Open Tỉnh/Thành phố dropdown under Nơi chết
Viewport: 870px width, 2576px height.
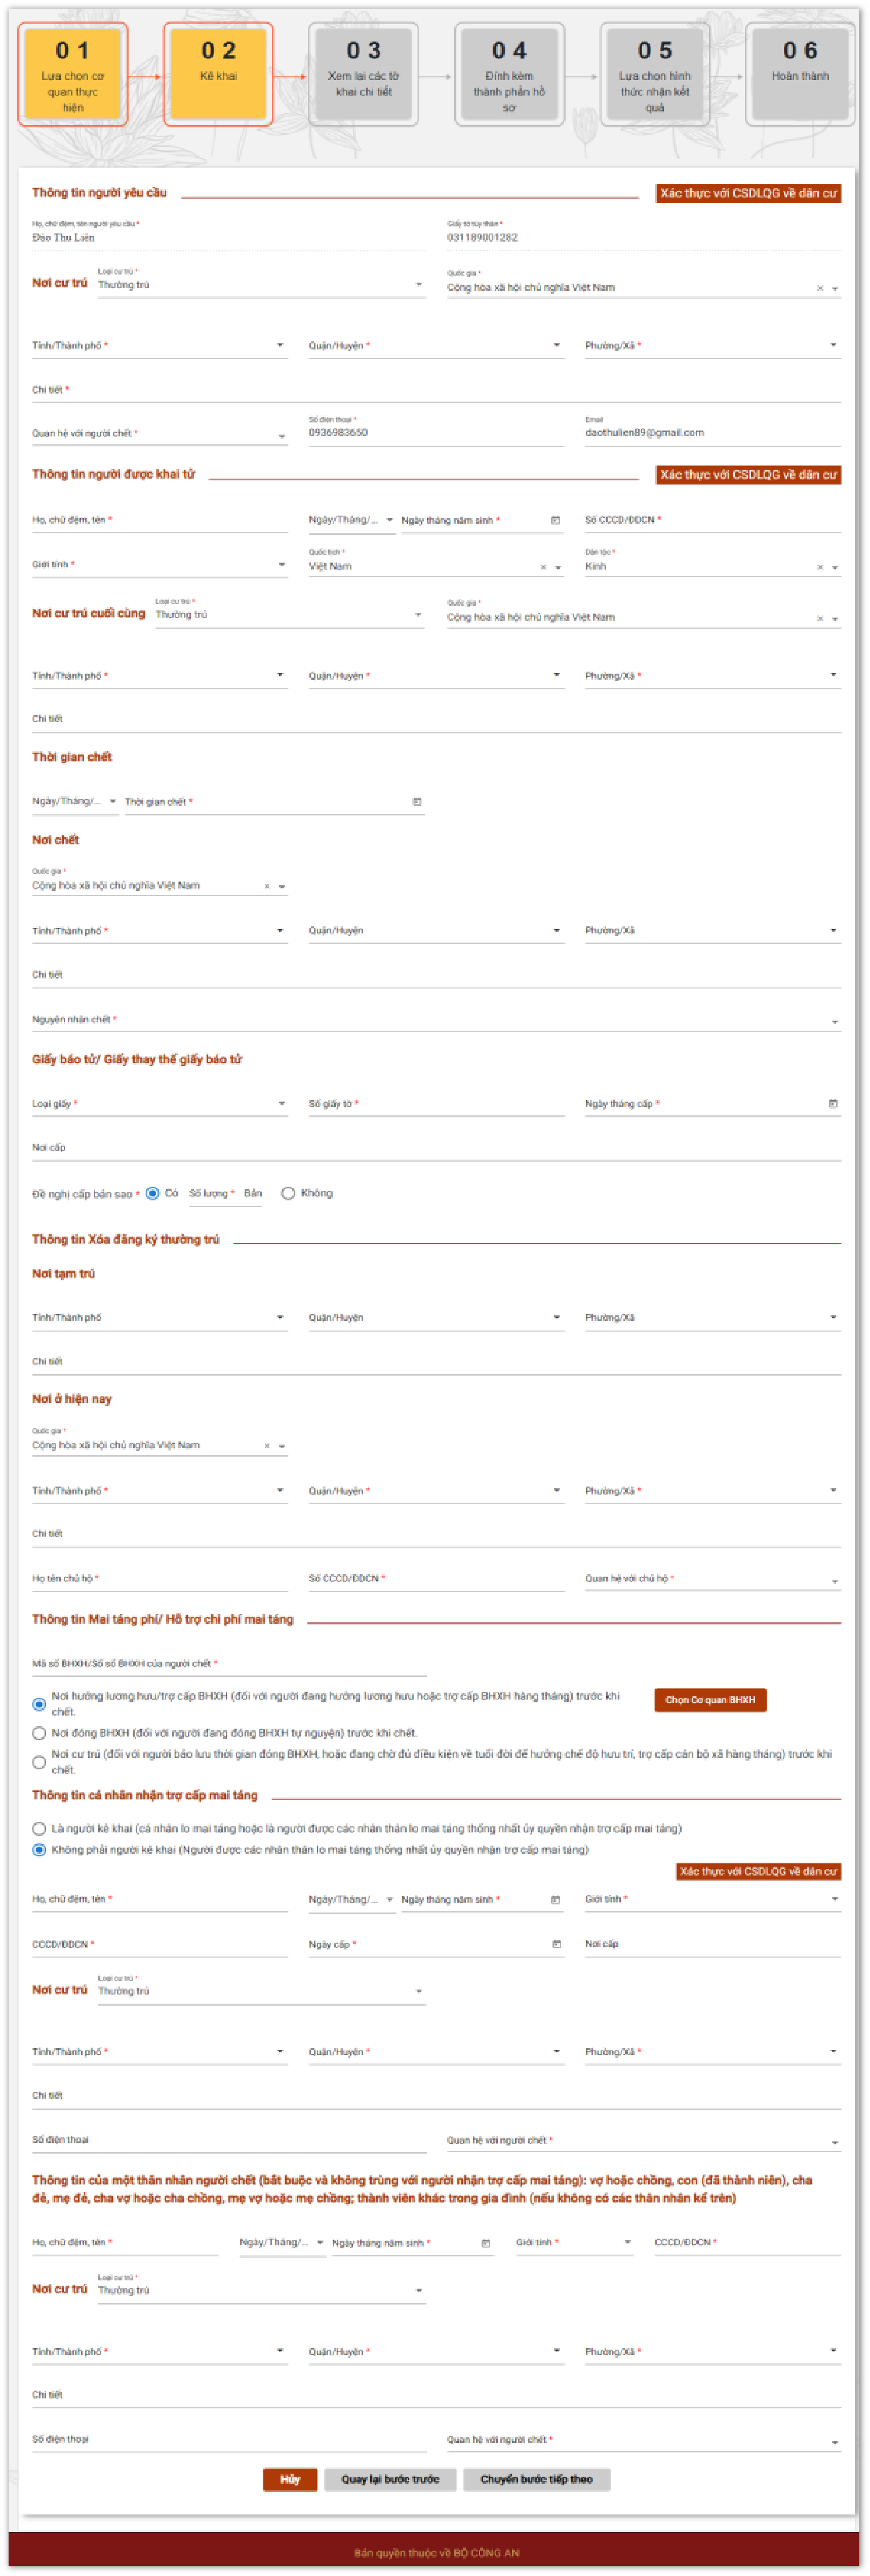160,931
